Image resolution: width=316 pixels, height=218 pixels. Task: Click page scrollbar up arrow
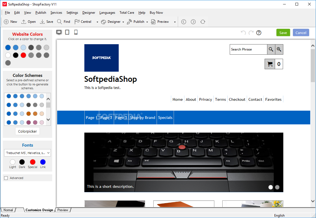pyautogui.click(x=313, y=46)
